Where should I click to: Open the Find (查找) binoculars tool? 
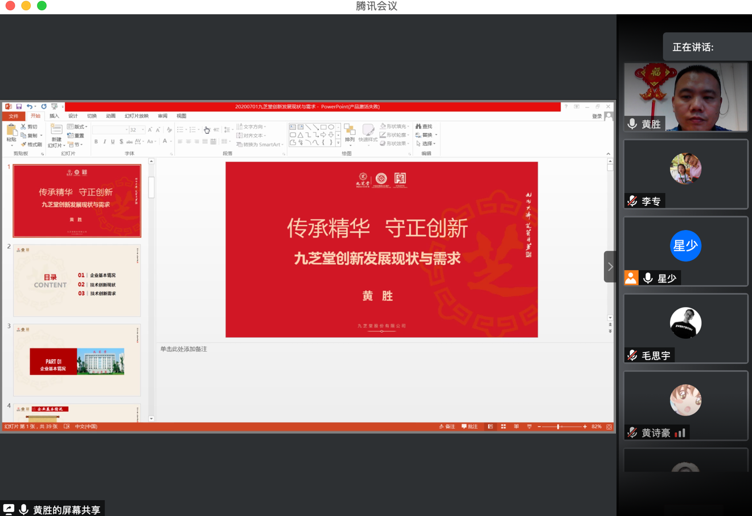point(424,126)
